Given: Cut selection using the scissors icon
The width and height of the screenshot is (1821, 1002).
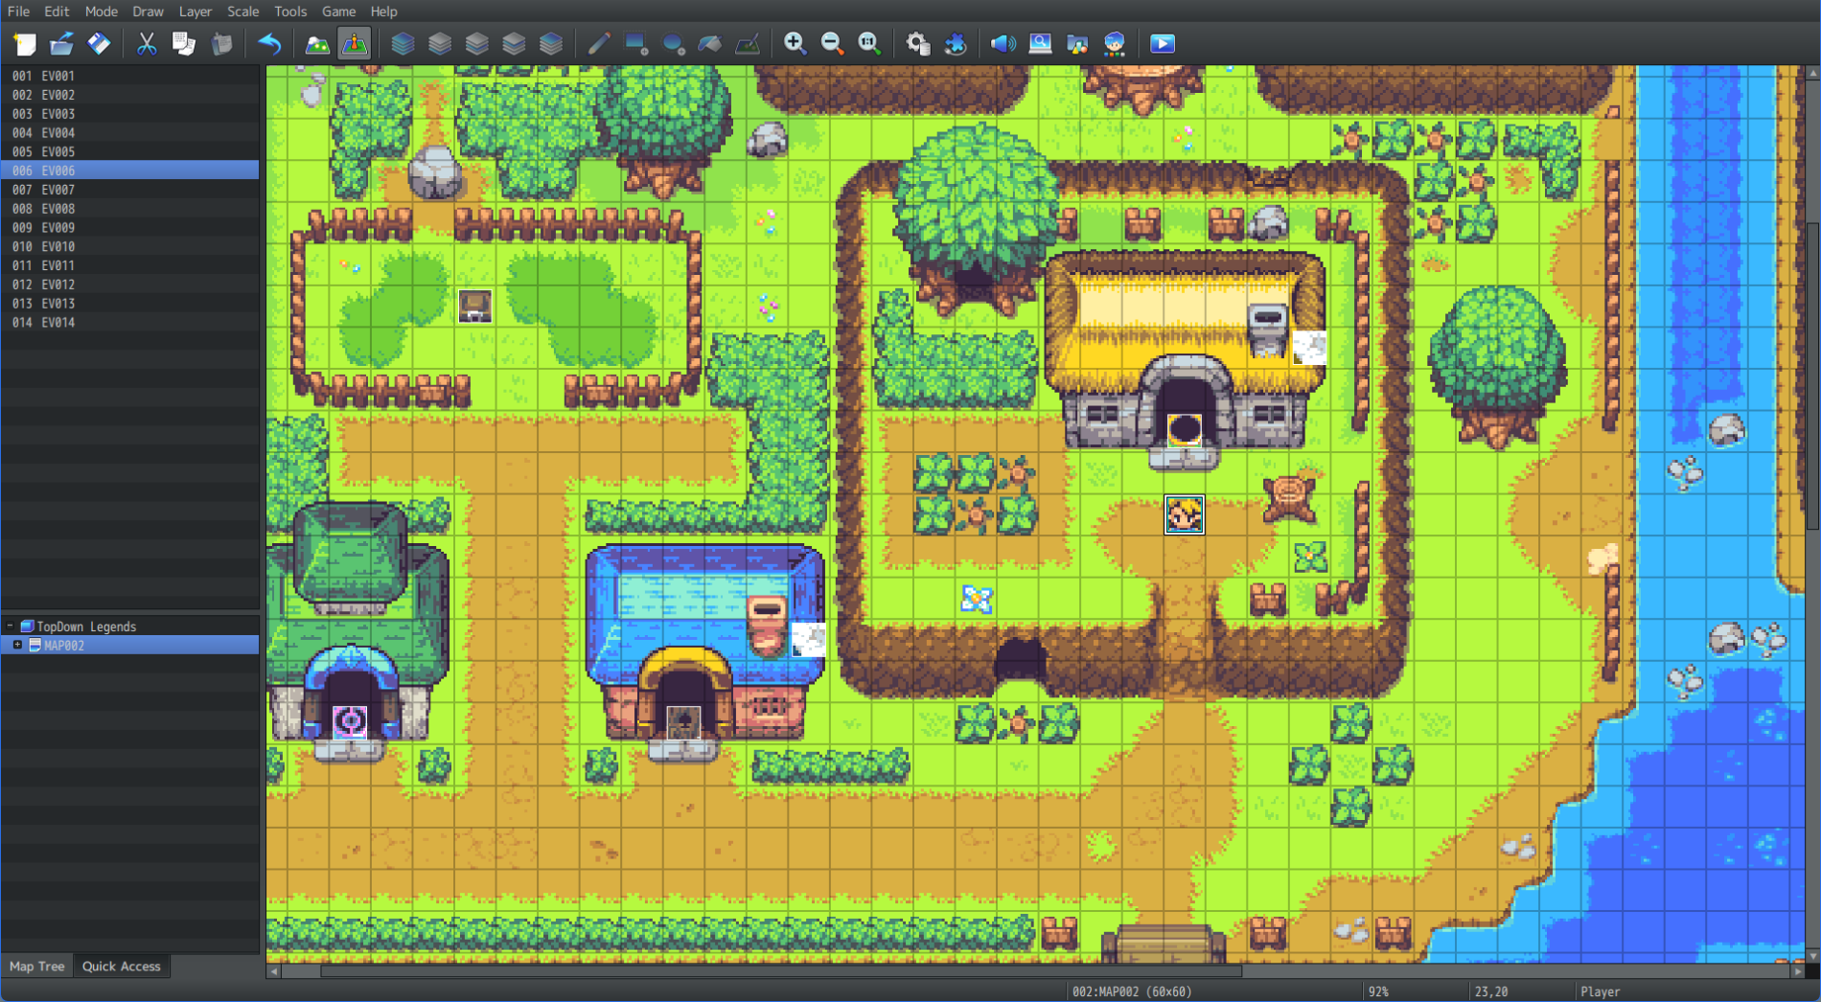Looking at the screenshot, I should (147, 43).
